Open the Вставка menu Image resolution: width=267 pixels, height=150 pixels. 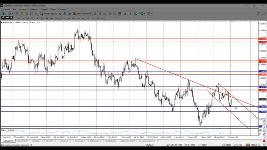(23, 9)
